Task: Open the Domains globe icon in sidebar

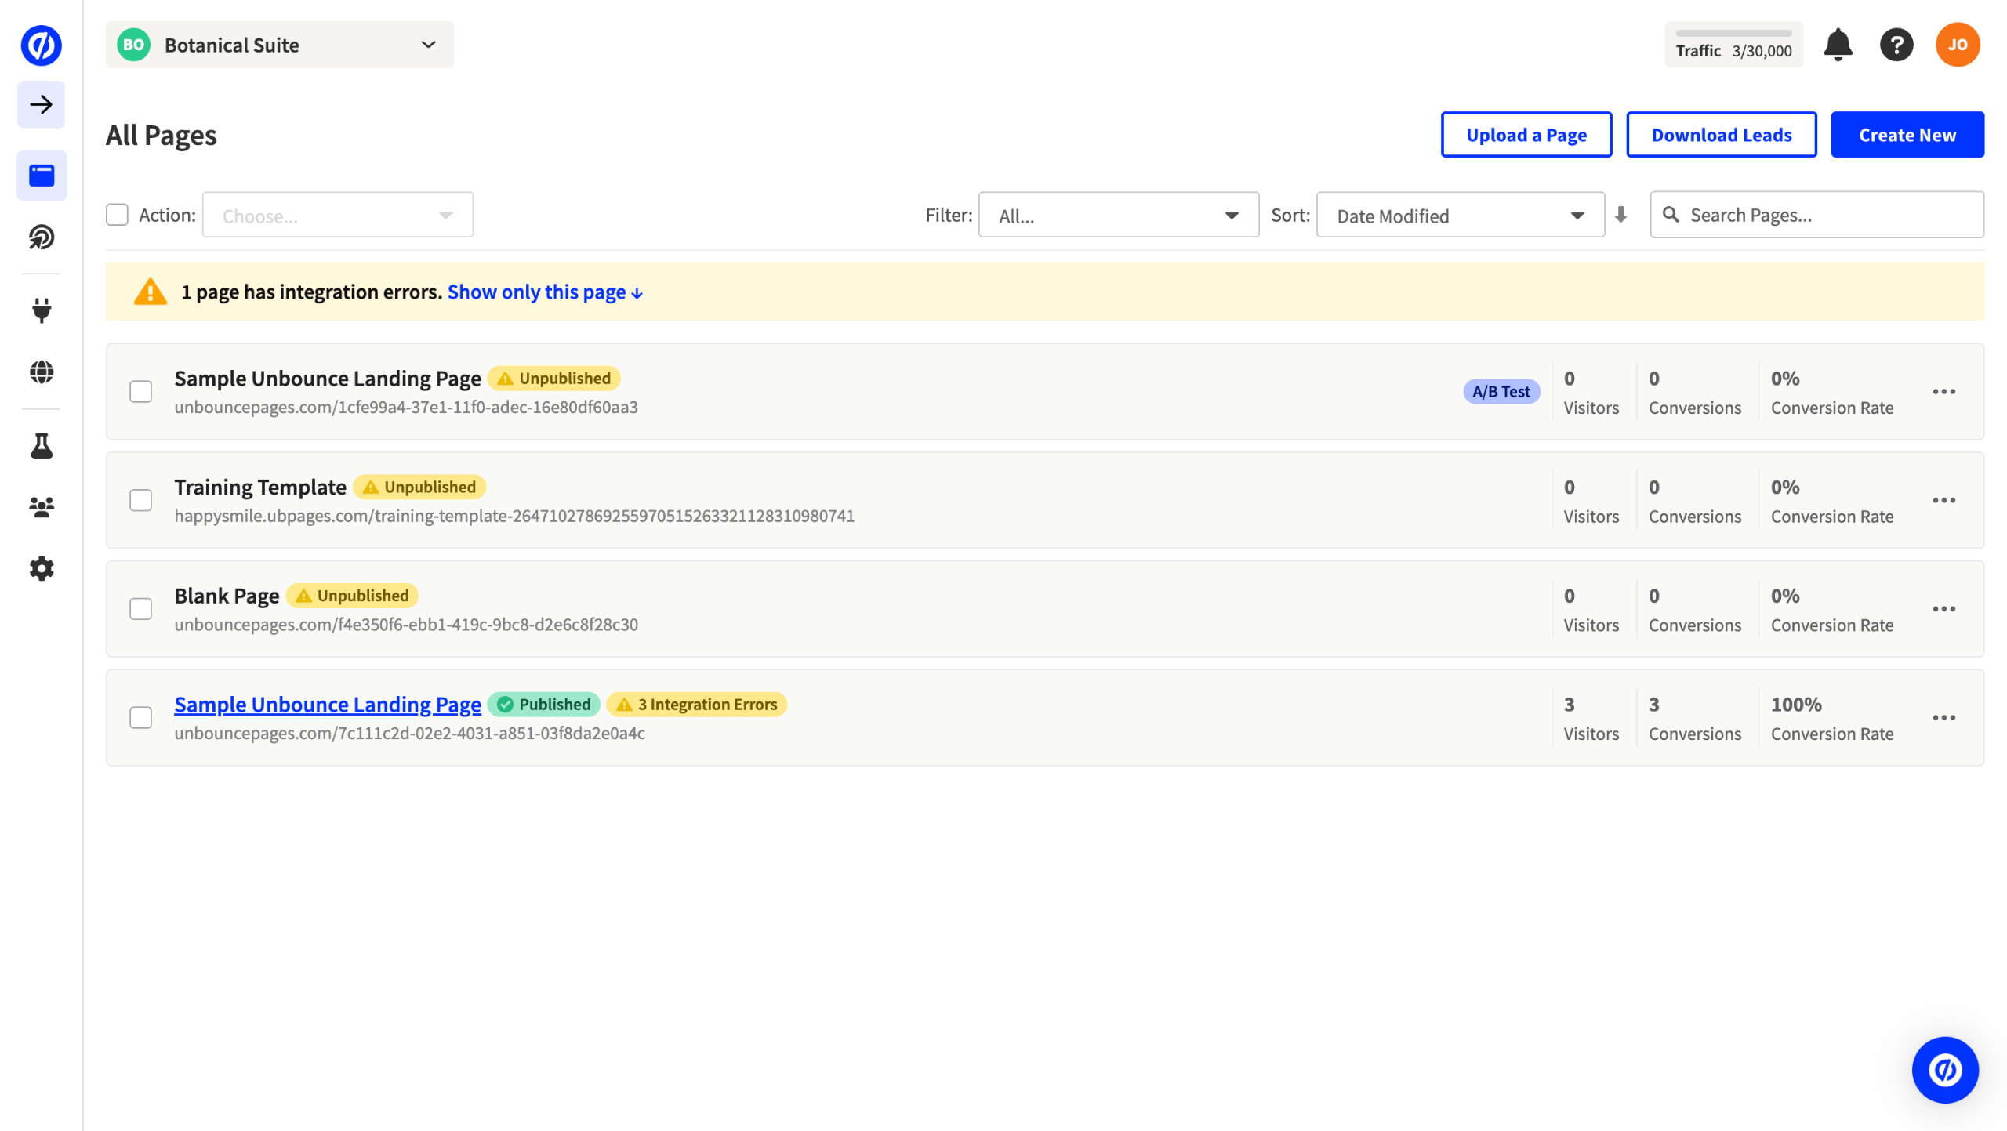Action: pyautogui.click(x=42, y=372)
